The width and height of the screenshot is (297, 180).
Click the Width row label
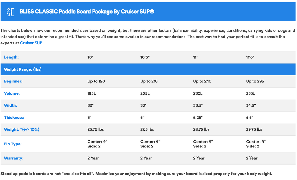(x=10, y=105)
